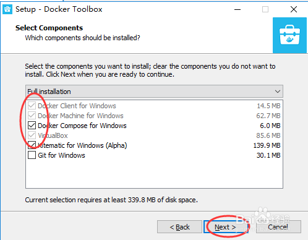This screenshot has width=308, height=240.
Task: Select Kitematic for Windows (Alpha) label
Action: (x=82, y=145)
